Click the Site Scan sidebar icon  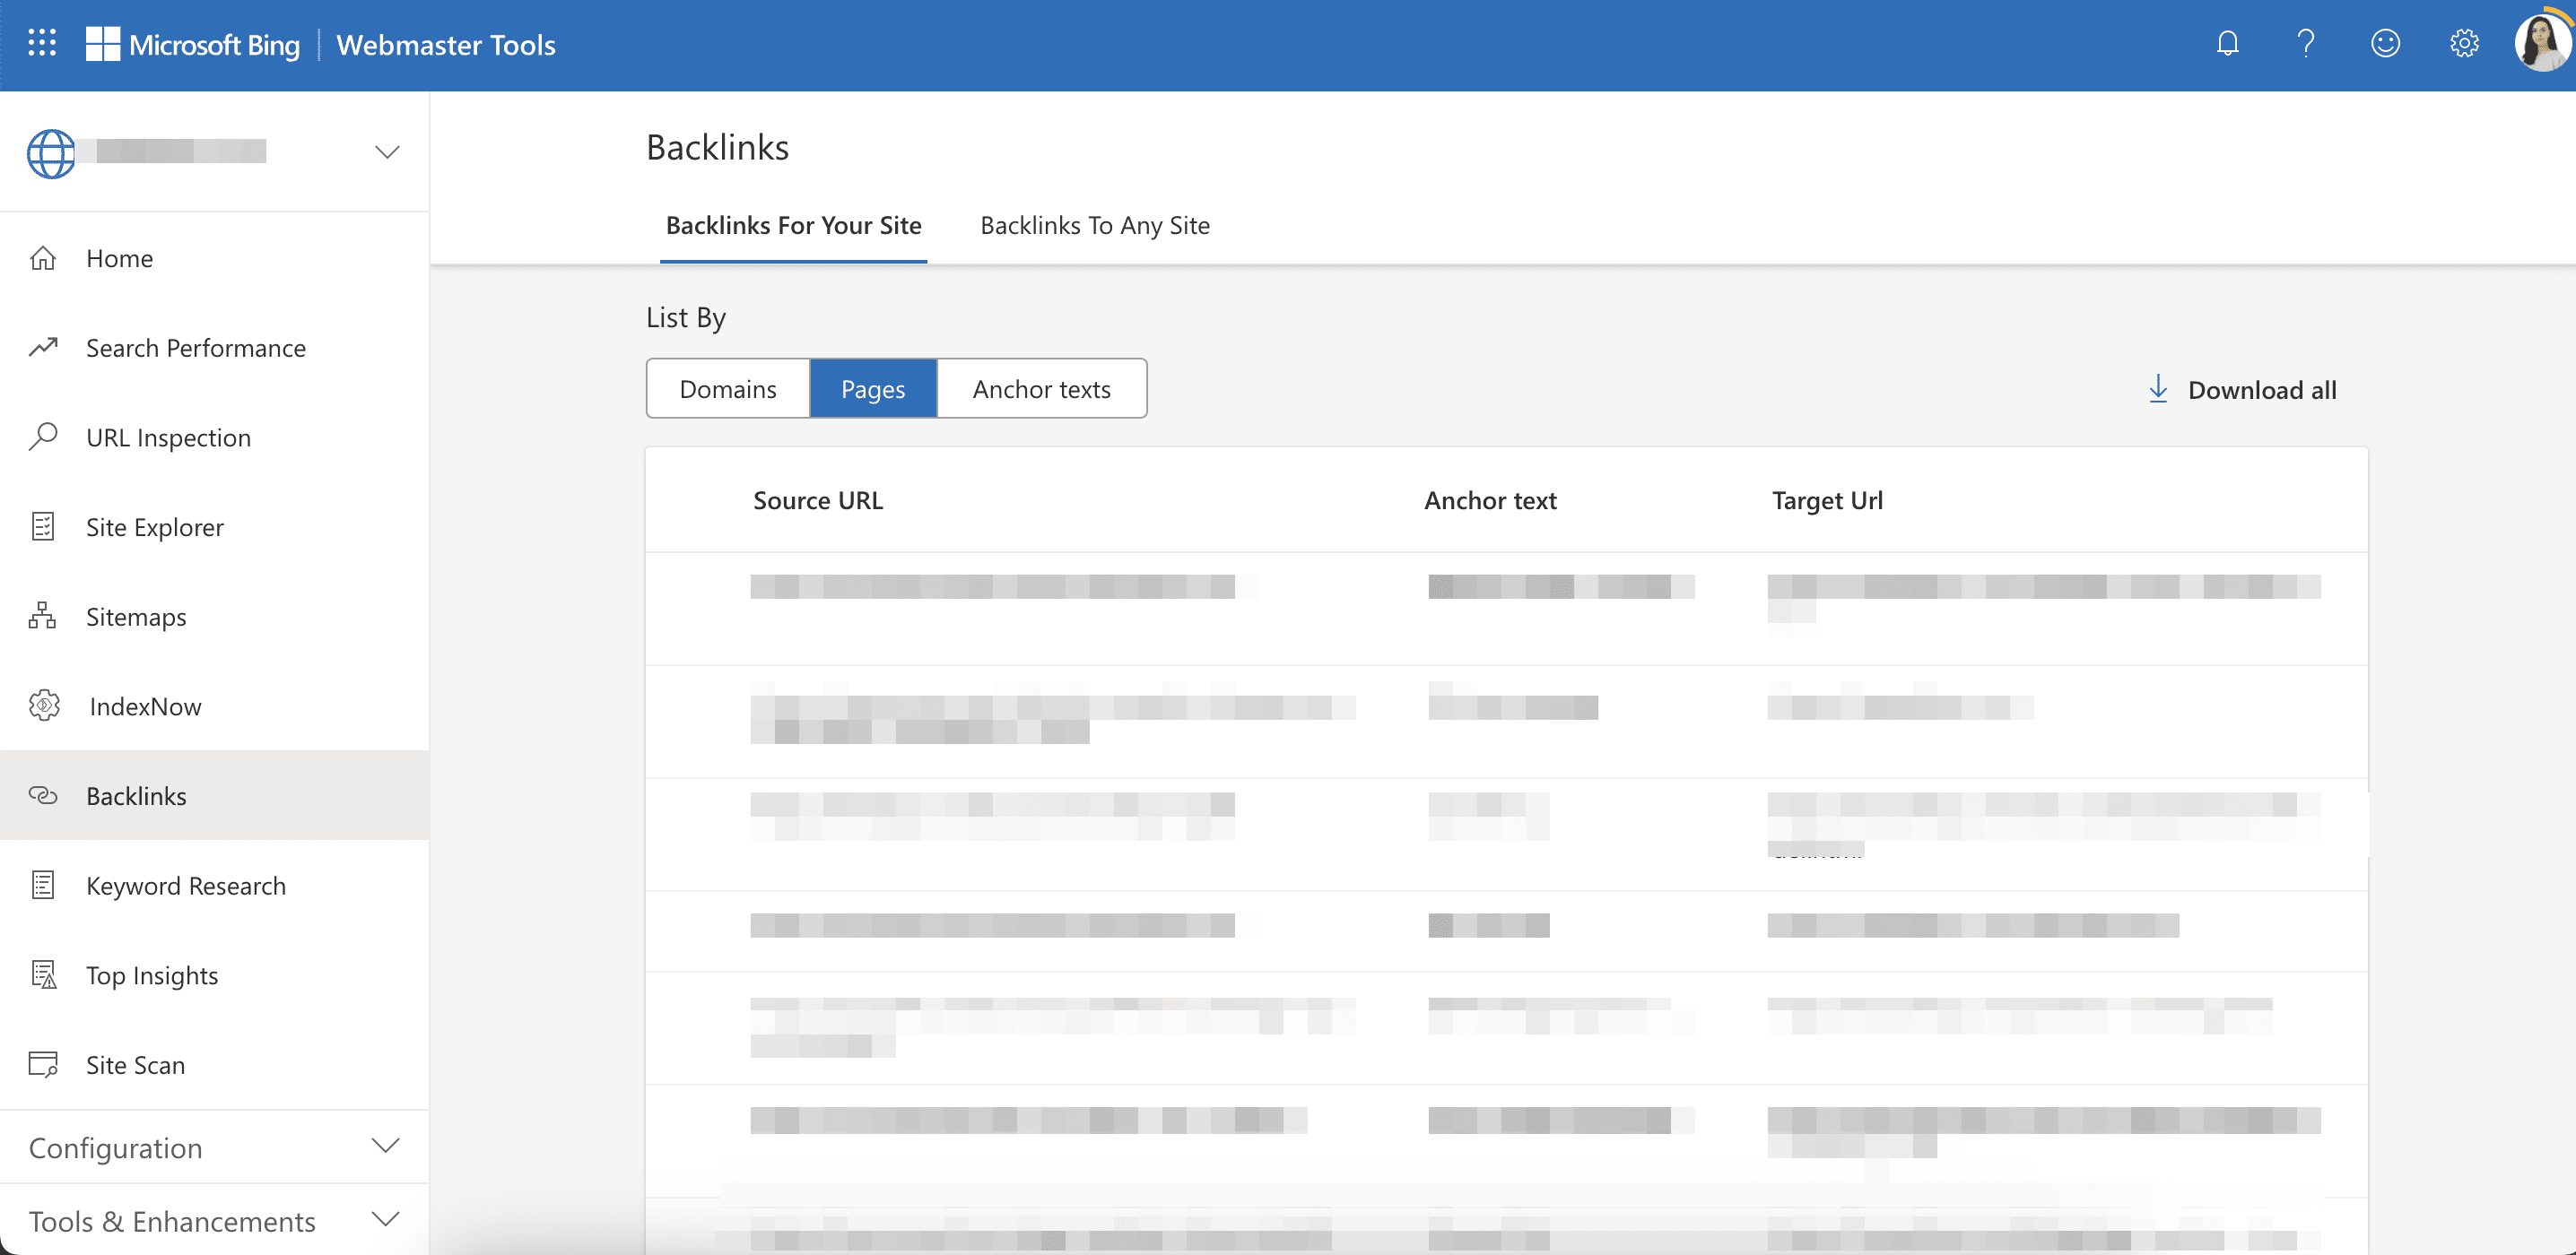coord(44,1063)
